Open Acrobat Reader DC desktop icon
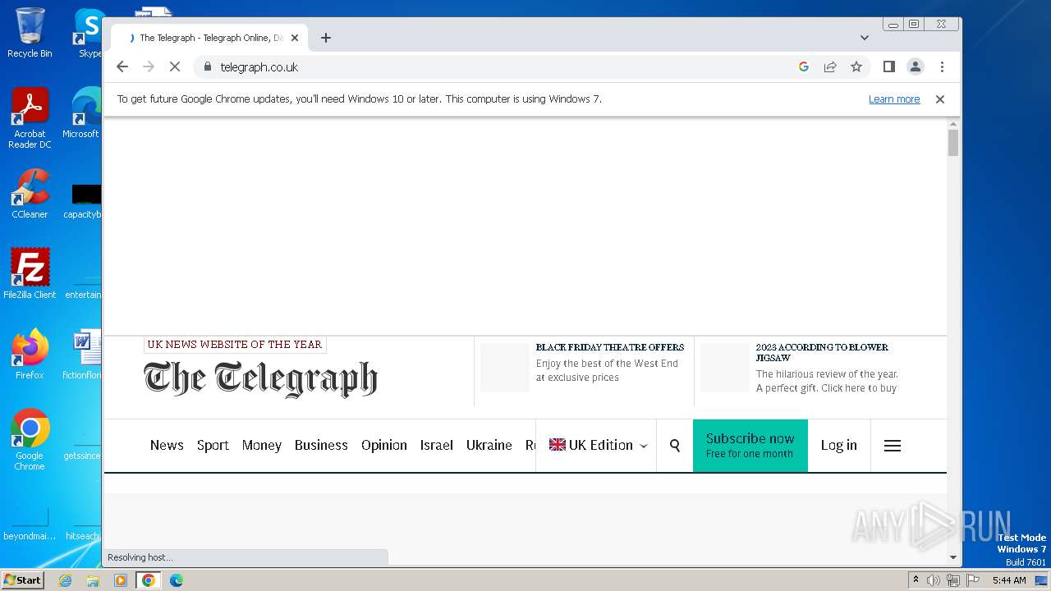This screenshot has height=591, width=1051. pos(30,118)
